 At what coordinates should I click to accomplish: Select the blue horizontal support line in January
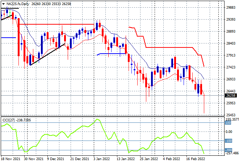tap(112, 54)
